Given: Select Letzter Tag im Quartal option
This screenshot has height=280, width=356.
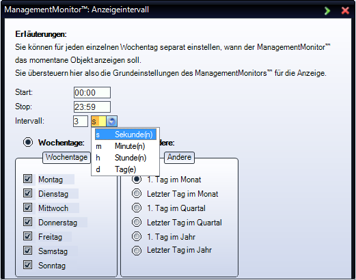Looking at the screenshot, I should pos(137,222).
